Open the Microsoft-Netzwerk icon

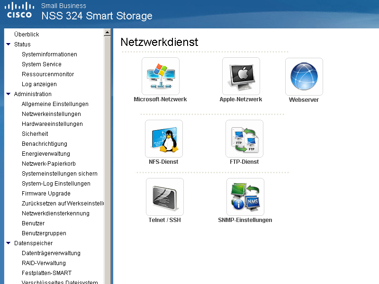pos(161,76)
